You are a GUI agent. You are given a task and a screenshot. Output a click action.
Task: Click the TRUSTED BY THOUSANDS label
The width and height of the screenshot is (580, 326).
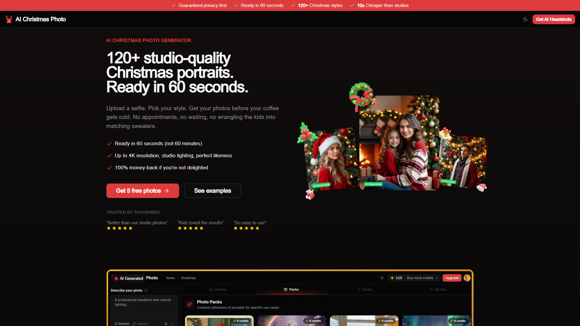133,212
